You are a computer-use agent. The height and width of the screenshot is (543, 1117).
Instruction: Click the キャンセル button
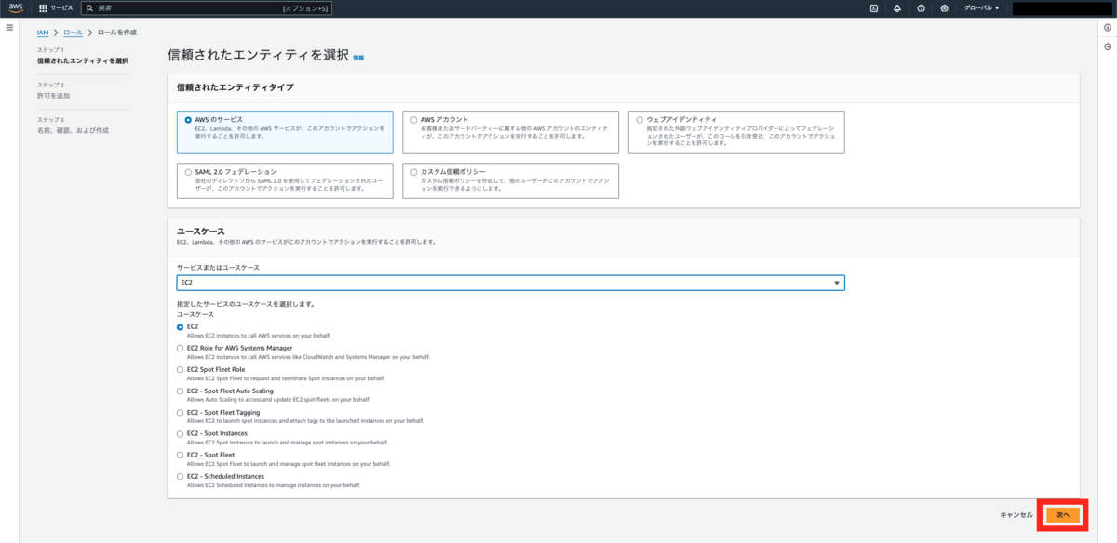pos(1016,514)
